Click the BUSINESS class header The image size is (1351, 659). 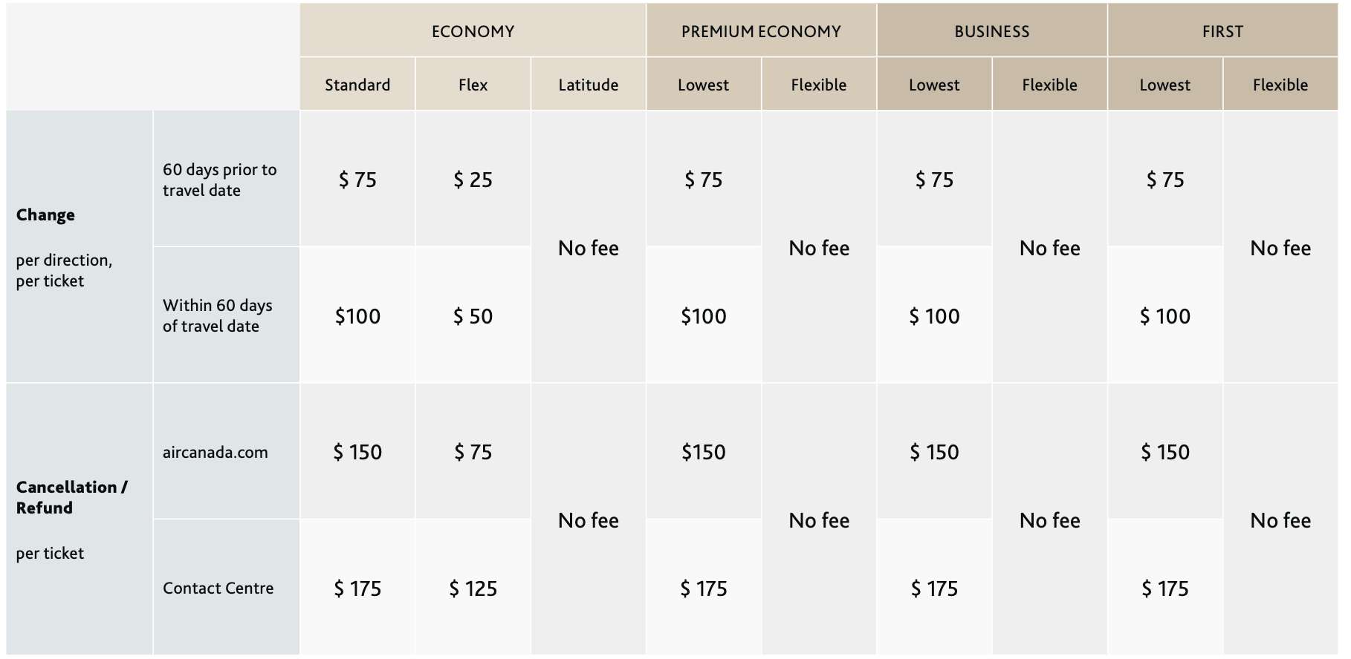(991, 31)
